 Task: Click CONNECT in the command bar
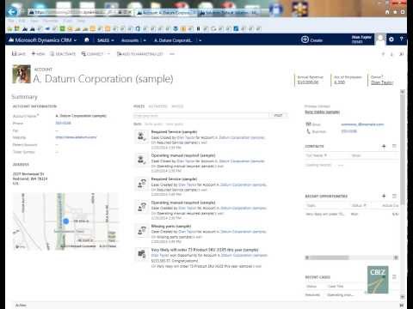coord(92,54)
